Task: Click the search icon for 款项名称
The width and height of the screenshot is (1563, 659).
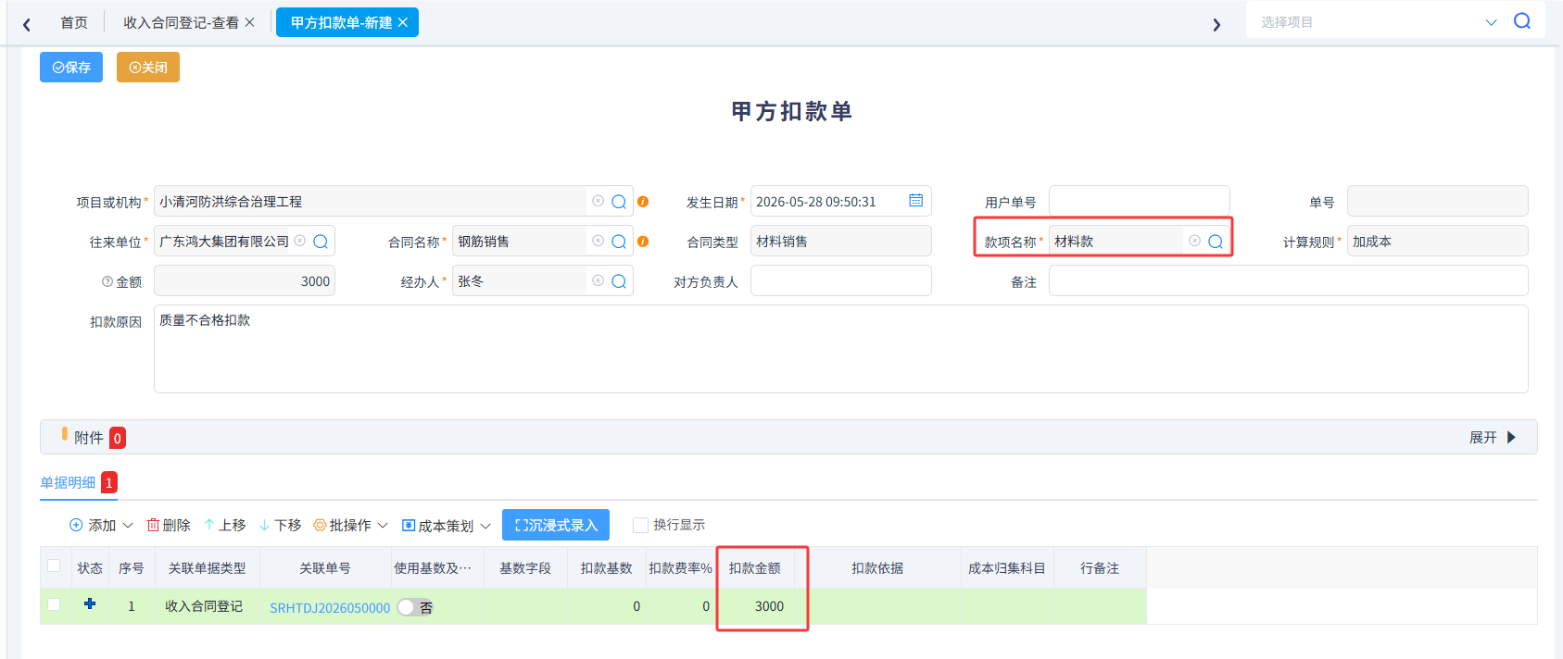Action: 1216,242
